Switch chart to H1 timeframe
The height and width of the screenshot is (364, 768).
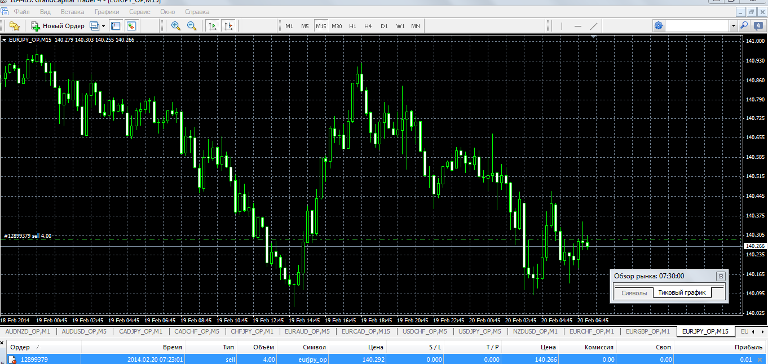352,26
